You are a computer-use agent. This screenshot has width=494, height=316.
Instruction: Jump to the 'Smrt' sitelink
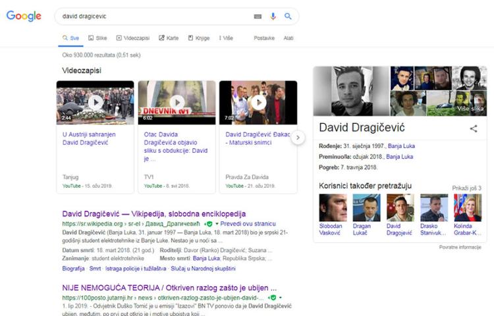click(95, 269)
